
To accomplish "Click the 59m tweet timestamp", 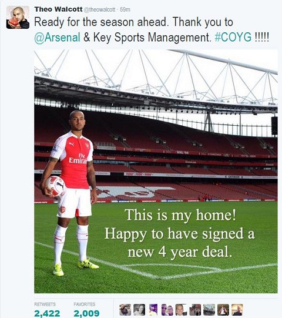I will (x=125, y=9).
